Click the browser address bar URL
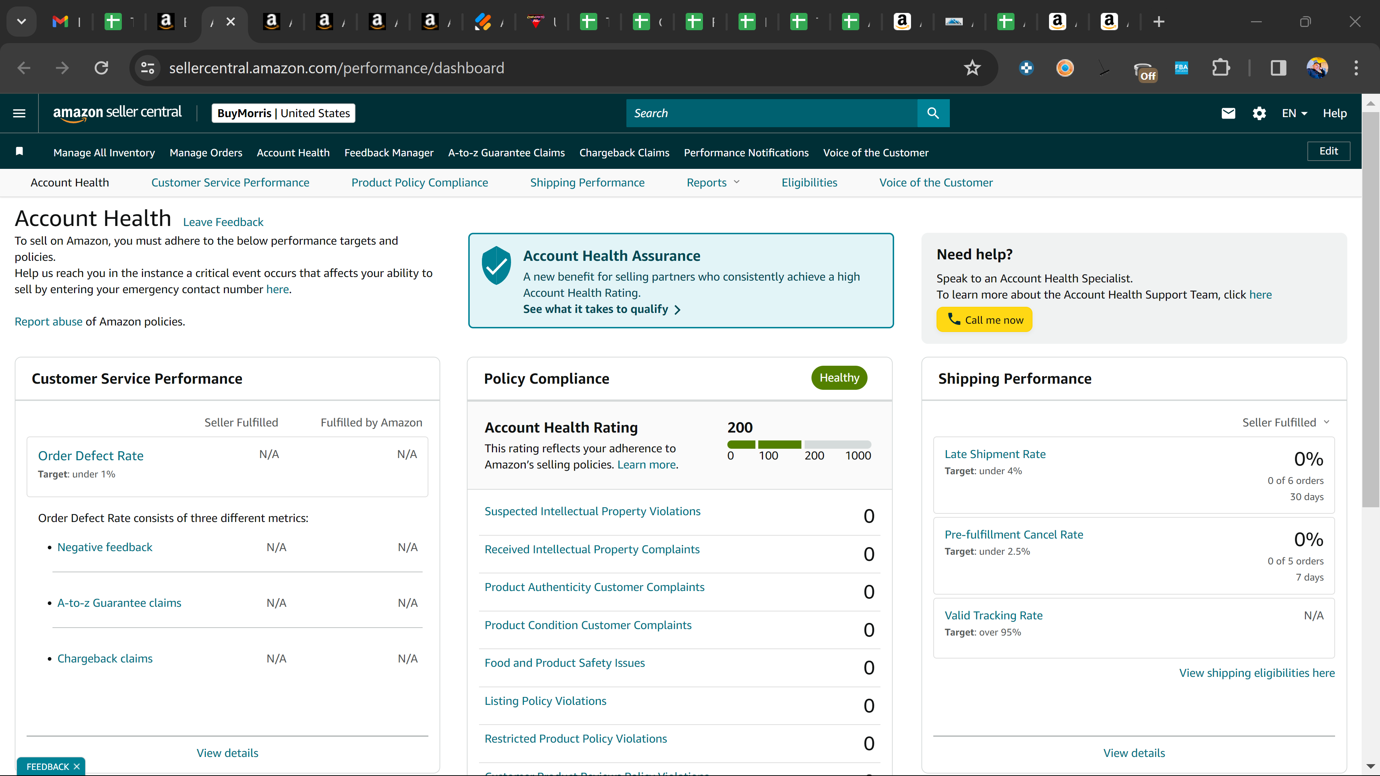The width and height of the screenshot is (1380, 776). coord(336,68)
